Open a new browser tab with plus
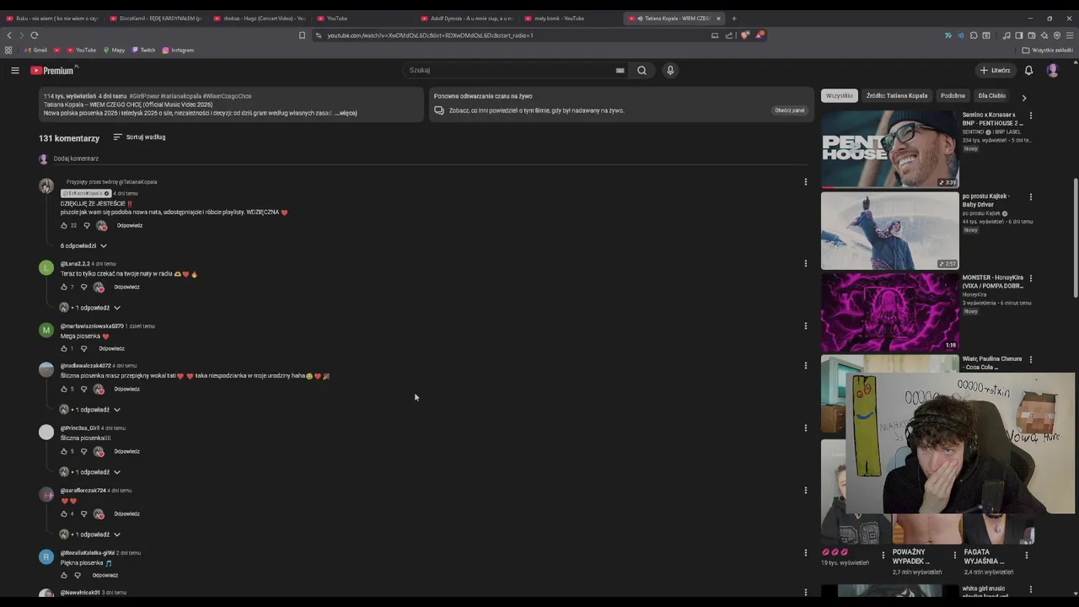This screenshot has width=1079, height=607. click(733, 18)
